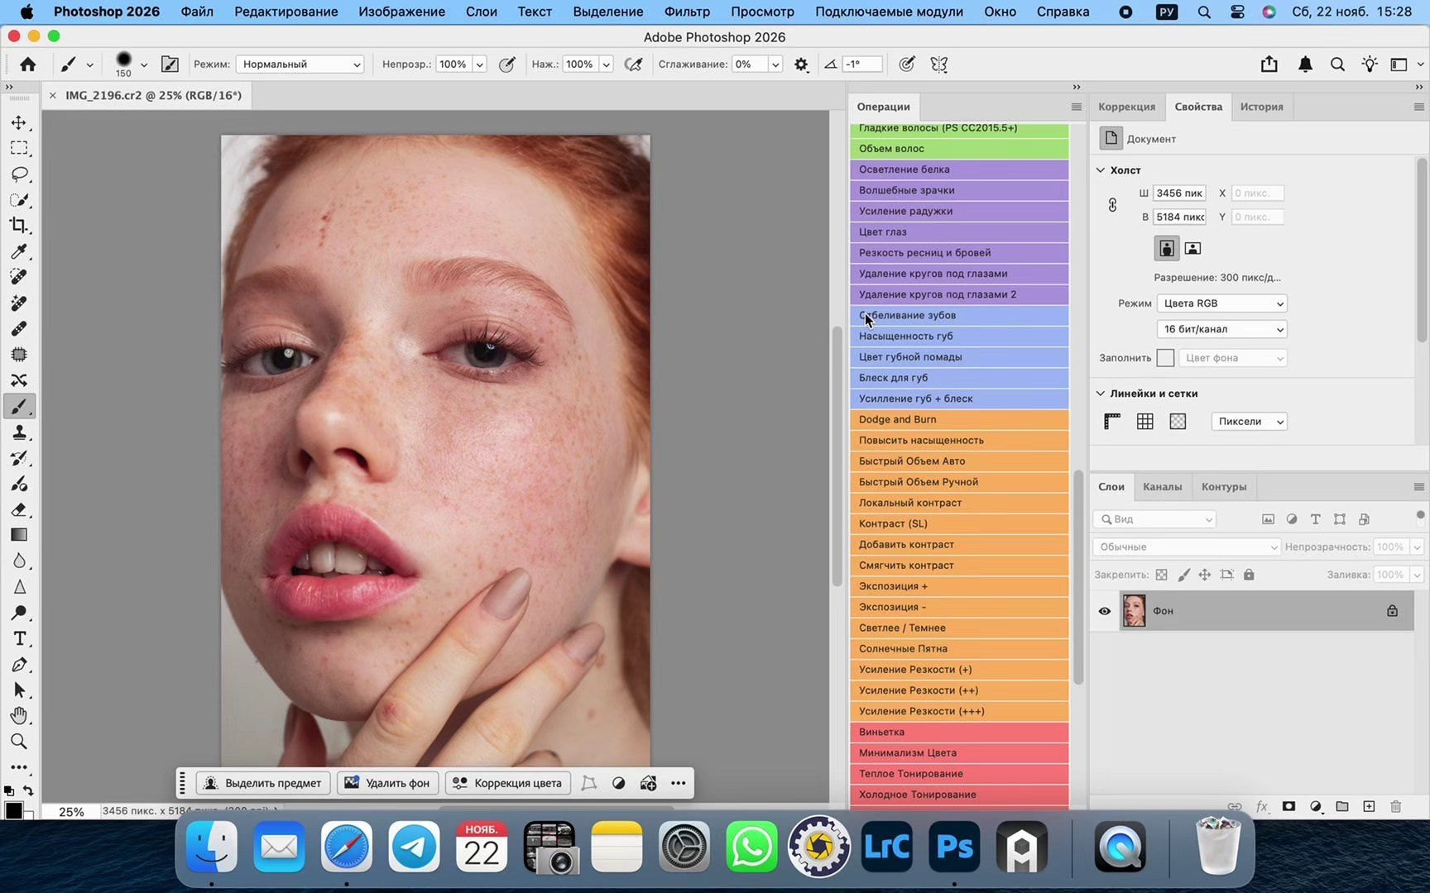The image size is (1430, 893).
Task: Toggle canvas width-height link constraint
Action: click(1112, 205)
